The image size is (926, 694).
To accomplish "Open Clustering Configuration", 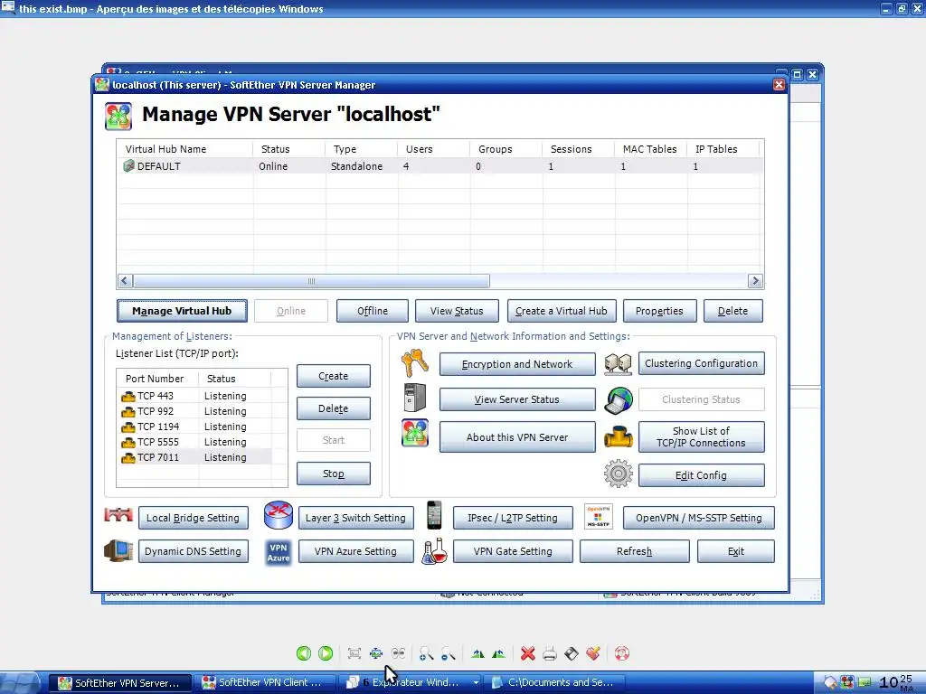I will (x=701, y=363).
